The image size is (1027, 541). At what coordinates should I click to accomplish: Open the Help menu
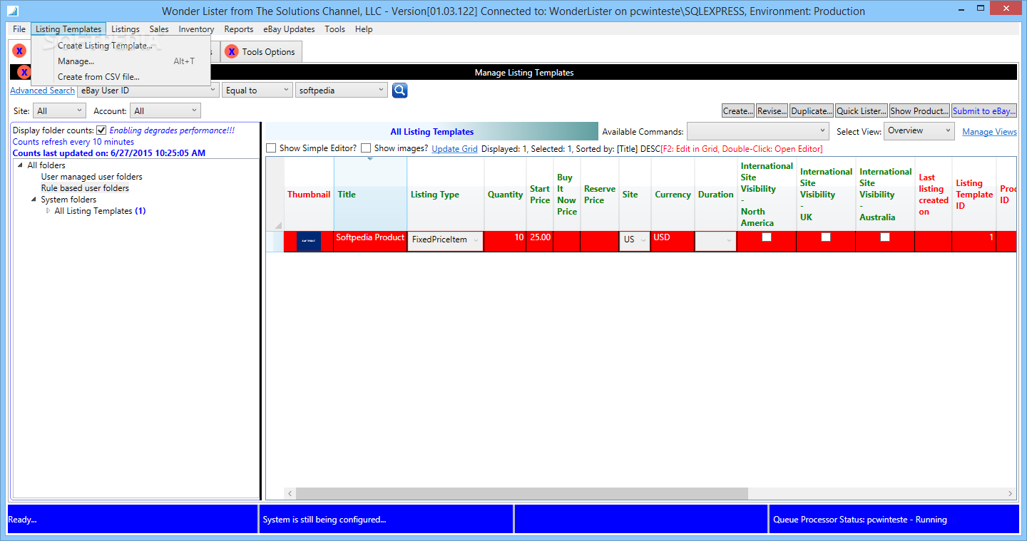tap(364, 29)
